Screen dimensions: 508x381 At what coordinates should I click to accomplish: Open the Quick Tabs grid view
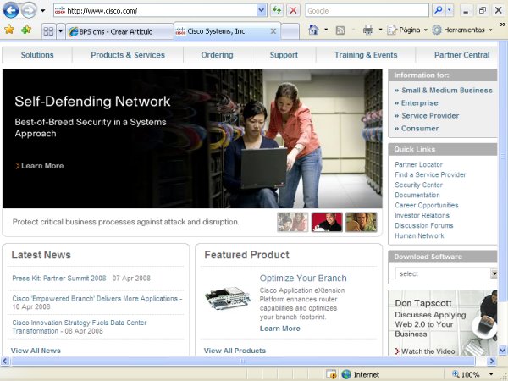(48, 30)
